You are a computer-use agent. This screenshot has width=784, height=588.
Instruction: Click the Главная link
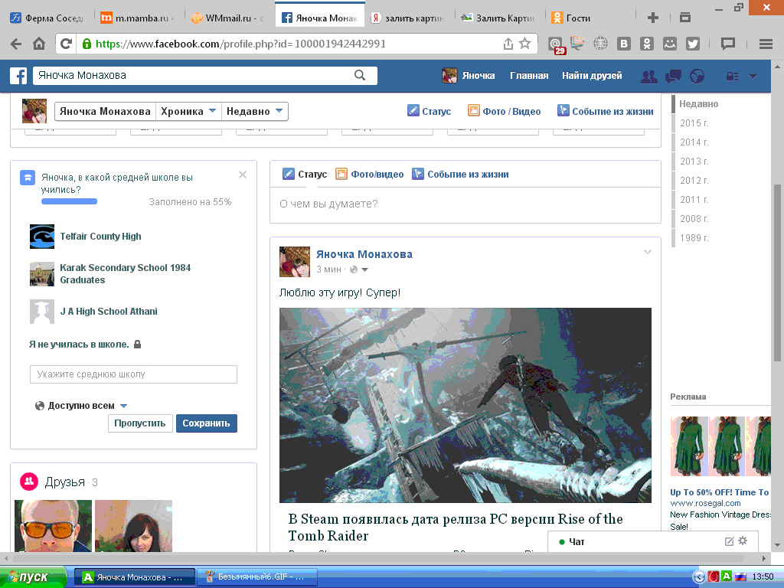[x=529, y=76]
